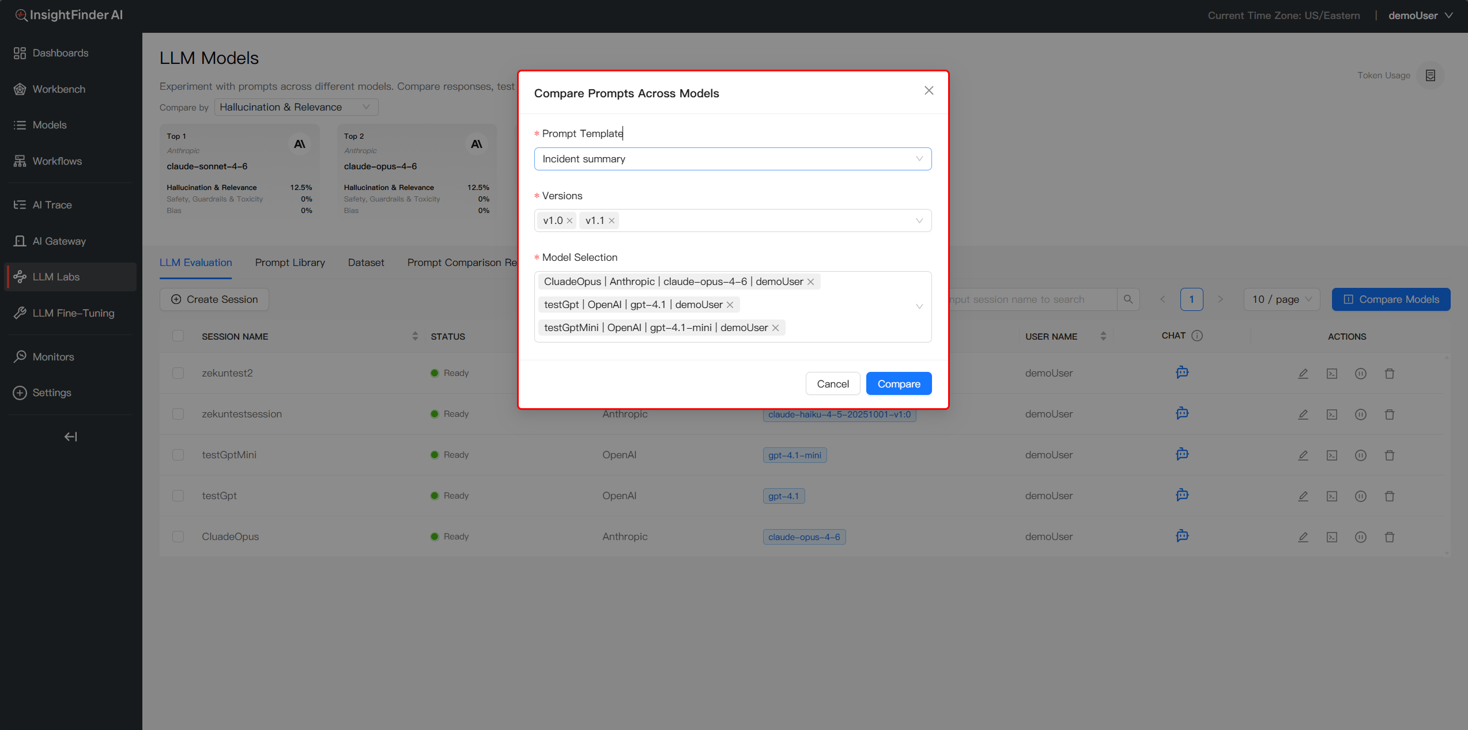
Task: Sort by SESSION NAME column
Action: pos(414,336)
